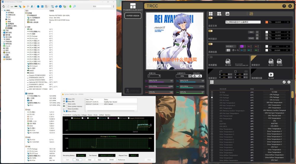Click the blue info circle icon in AIDA64 toolbar
296x164 pixels.
pos(60,7)
